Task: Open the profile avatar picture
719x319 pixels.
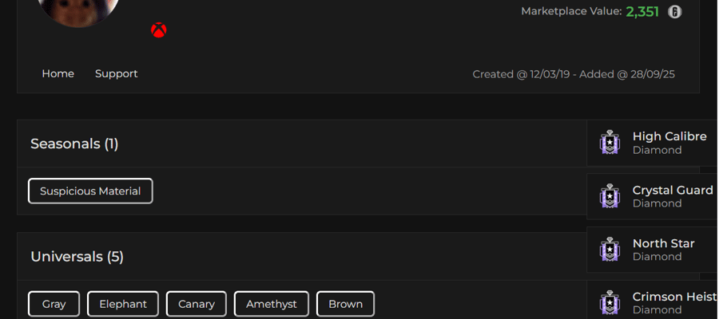Action: [78, 9]
